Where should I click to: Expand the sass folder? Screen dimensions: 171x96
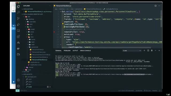26,24
